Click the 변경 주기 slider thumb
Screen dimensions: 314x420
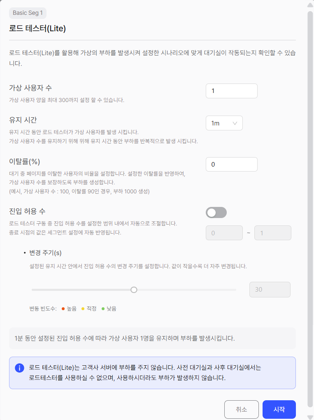tap(134, 290)
